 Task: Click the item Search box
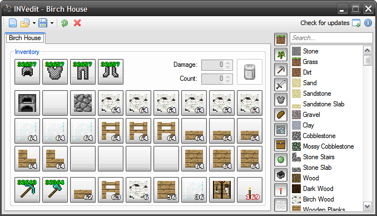(331, 38)
